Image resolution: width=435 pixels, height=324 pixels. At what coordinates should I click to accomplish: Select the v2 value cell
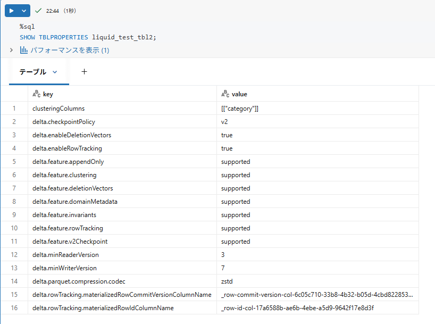point(317,122)
